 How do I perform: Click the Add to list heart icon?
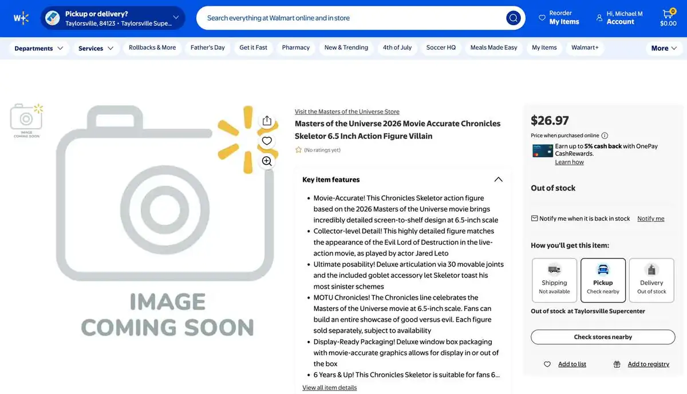[547, 364]
